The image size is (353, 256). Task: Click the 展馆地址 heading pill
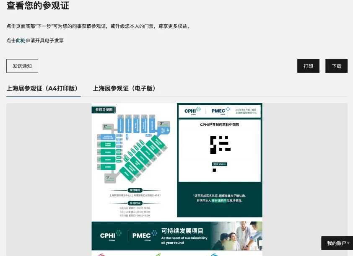click(135, 190)
